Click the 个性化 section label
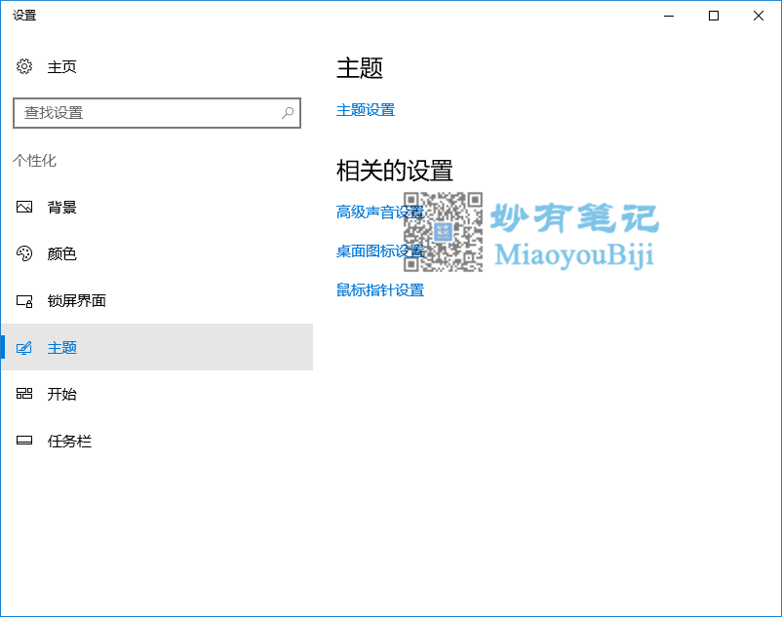 34,161
